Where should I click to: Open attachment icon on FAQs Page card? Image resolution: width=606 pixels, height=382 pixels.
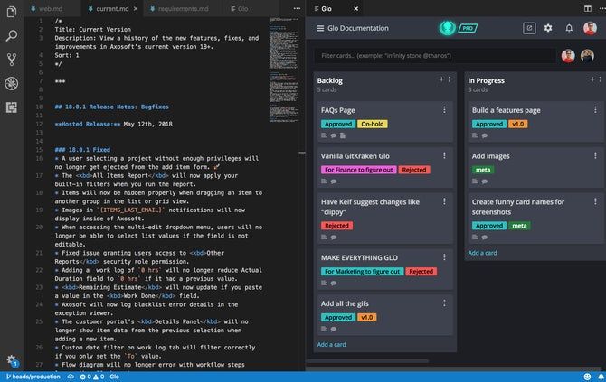coord(343,135)
